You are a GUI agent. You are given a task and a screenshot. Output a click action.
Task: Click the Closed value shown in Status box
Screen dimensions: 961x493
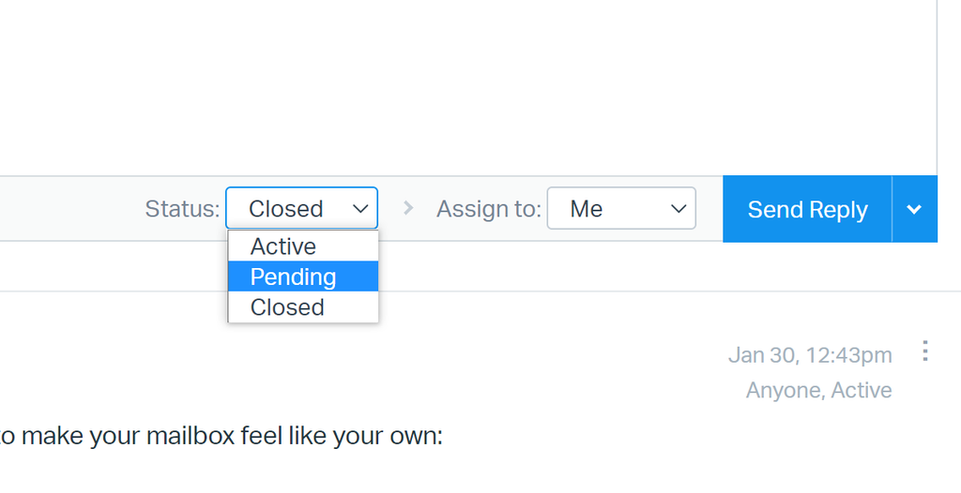285,209
